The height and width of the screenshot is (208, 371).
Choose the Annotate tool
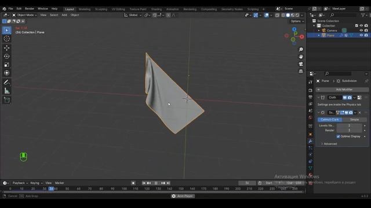point(6,82)
